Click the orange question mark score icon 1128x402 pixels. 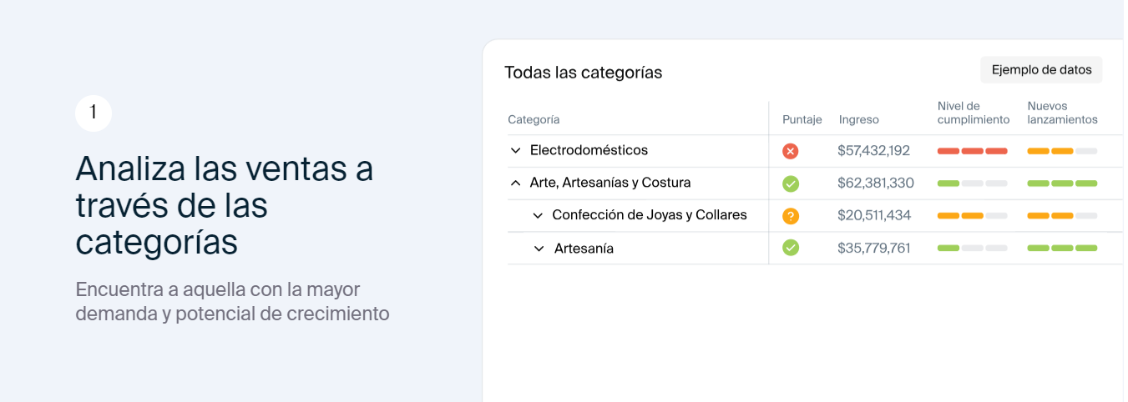791,216
